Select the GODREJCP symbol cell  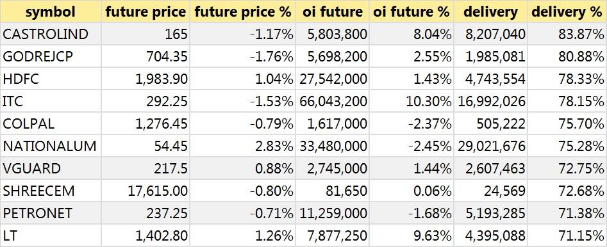(51, 56)
